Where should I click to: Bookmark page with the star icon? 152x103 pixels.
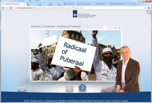click(145, 8)
